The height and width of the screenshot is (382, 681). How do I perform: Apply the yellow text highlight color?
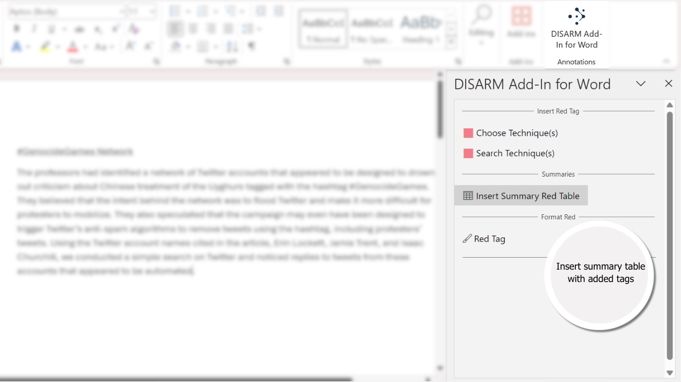click(x=45, y=47)
